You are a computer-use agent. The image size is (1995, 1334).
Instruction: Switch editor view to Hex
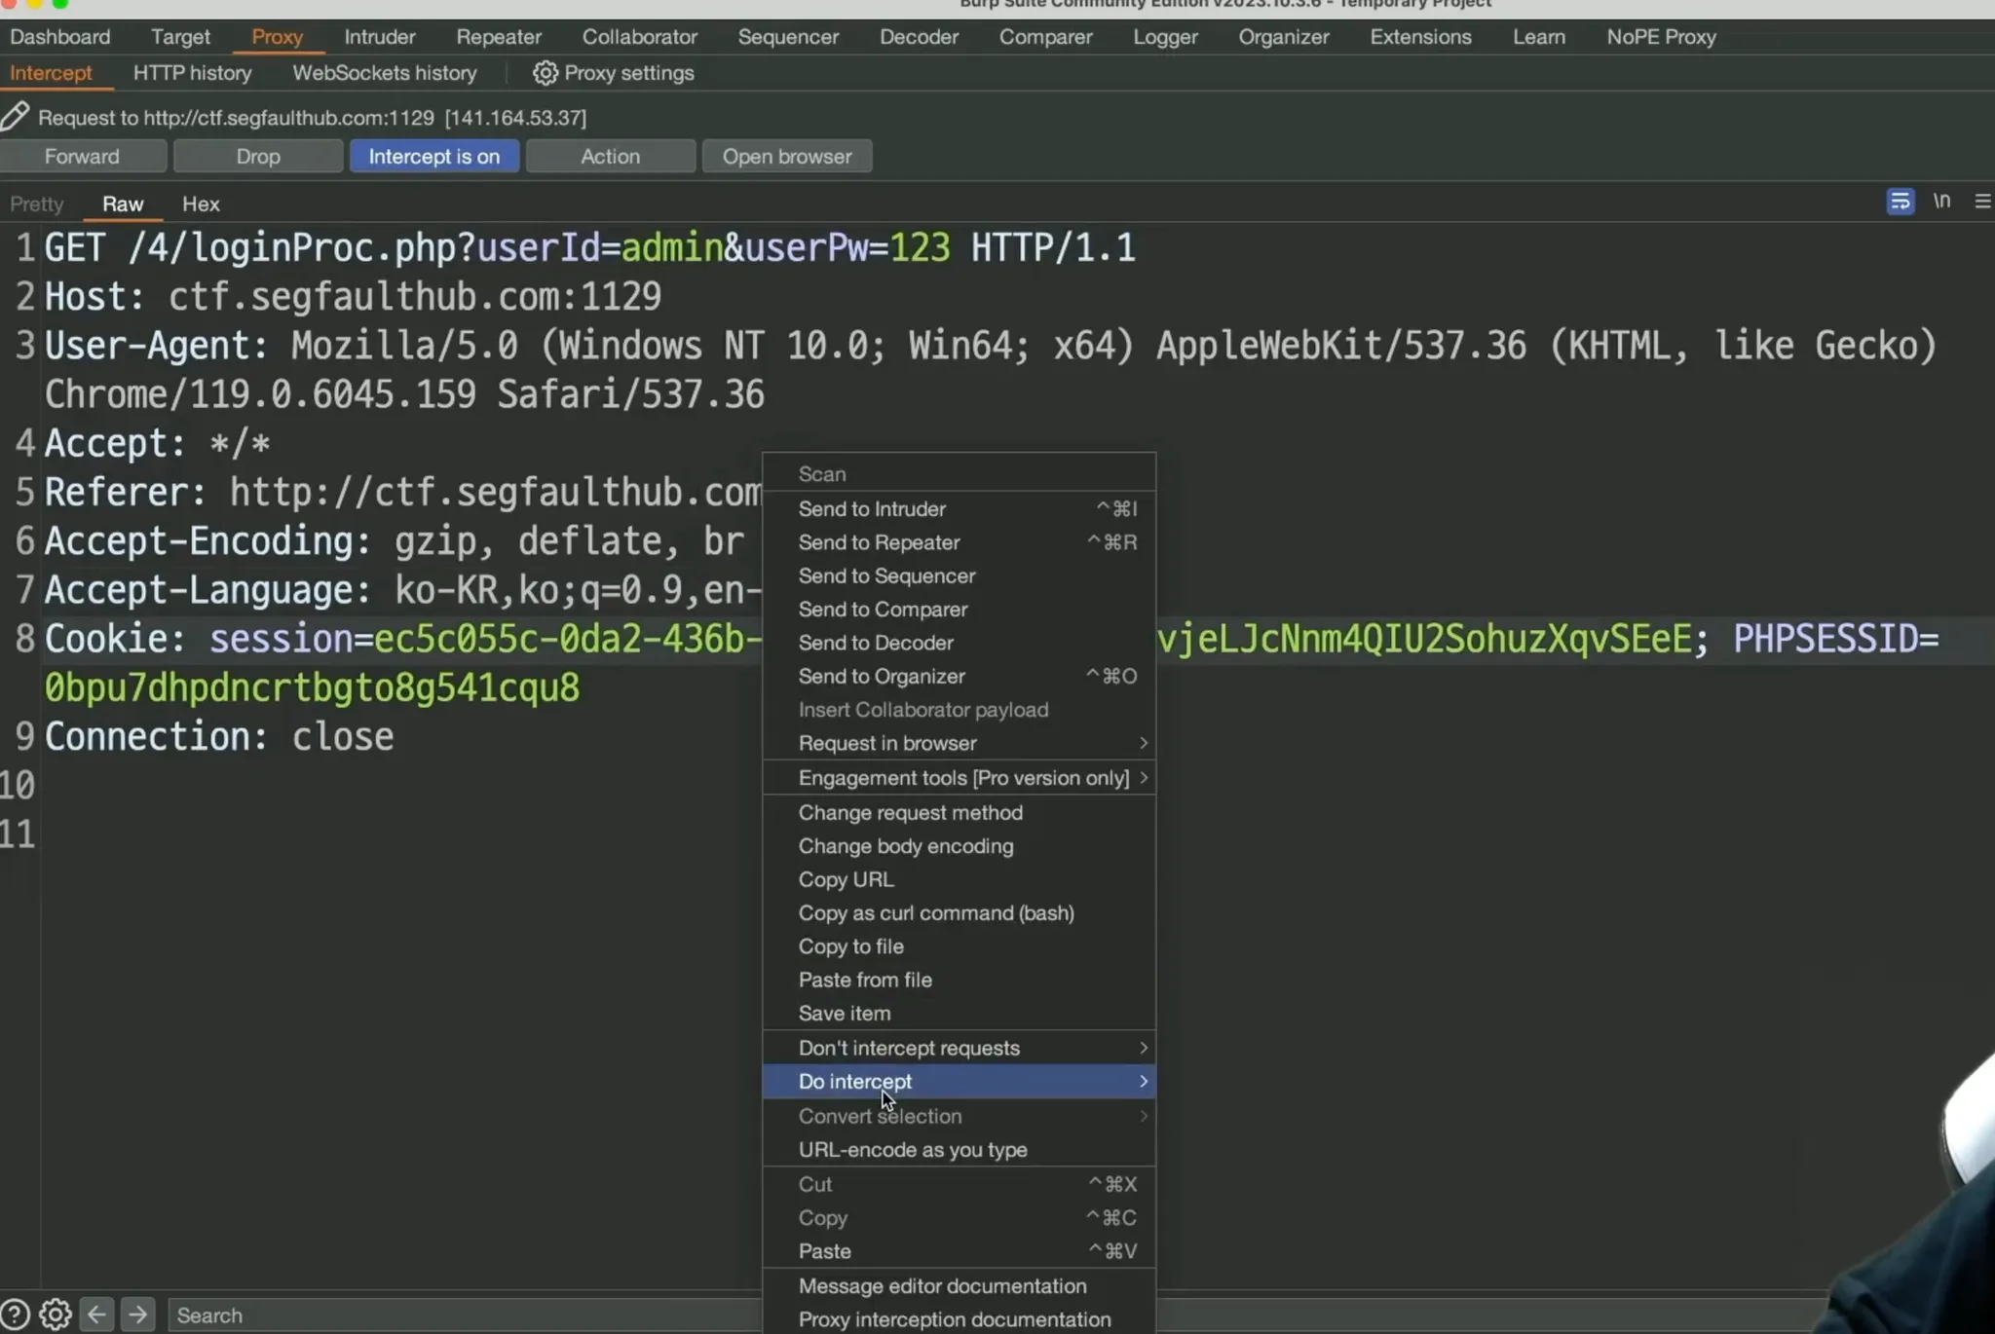click(201, 204)
